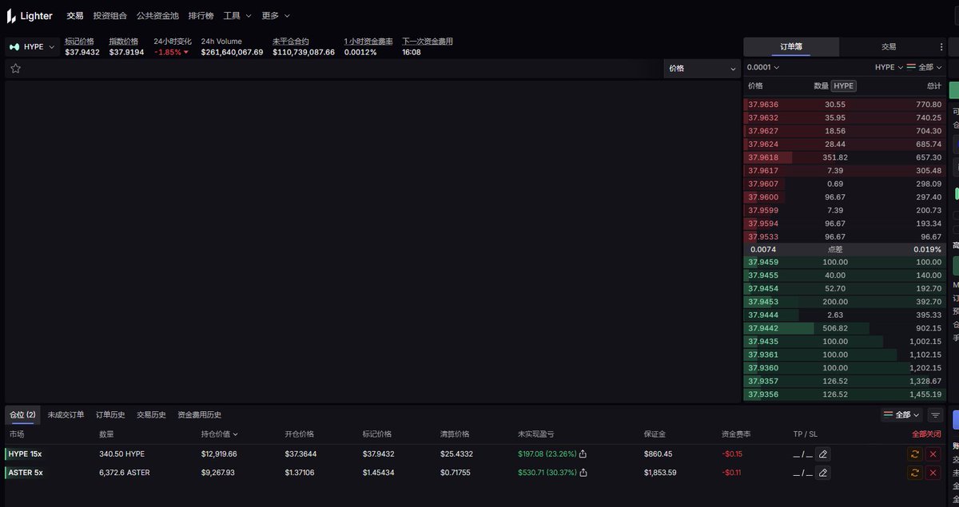Toggle the HYPE quantity unit in order book
The image size is (959, 507).
pos(843,85)
